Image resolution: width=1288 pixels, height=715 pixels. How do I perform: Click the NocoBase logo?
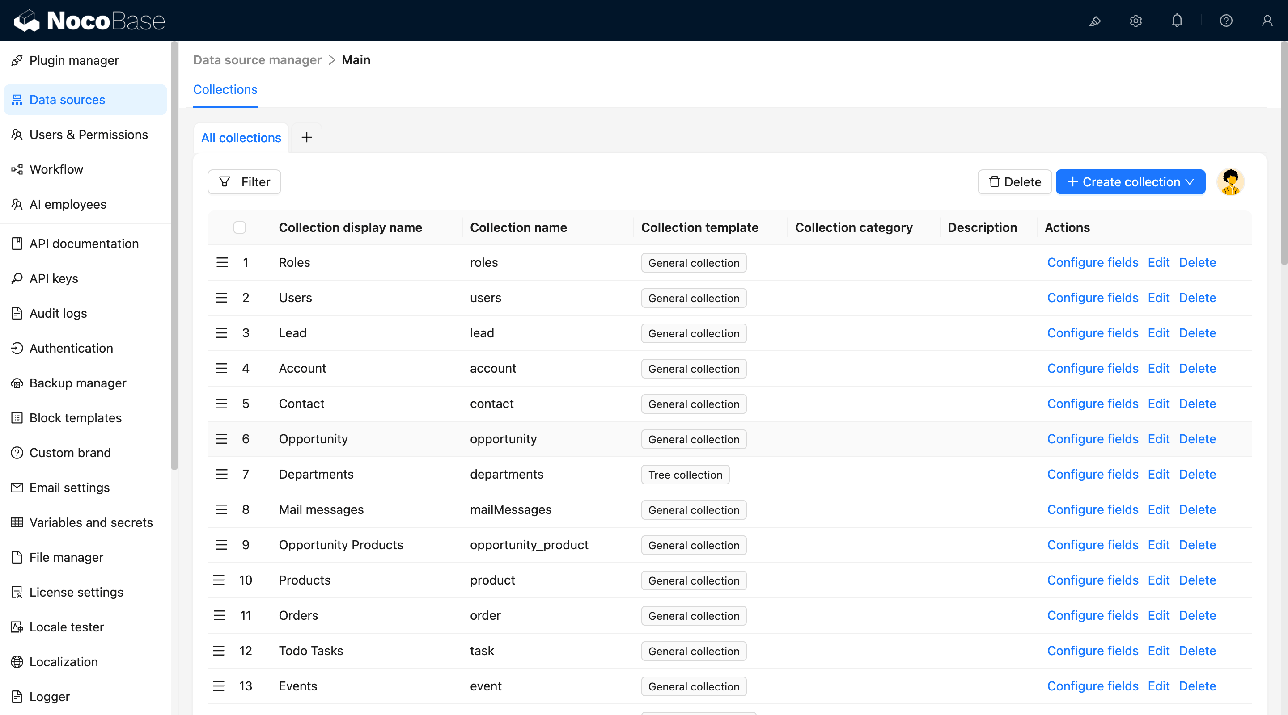pos(89,21)
